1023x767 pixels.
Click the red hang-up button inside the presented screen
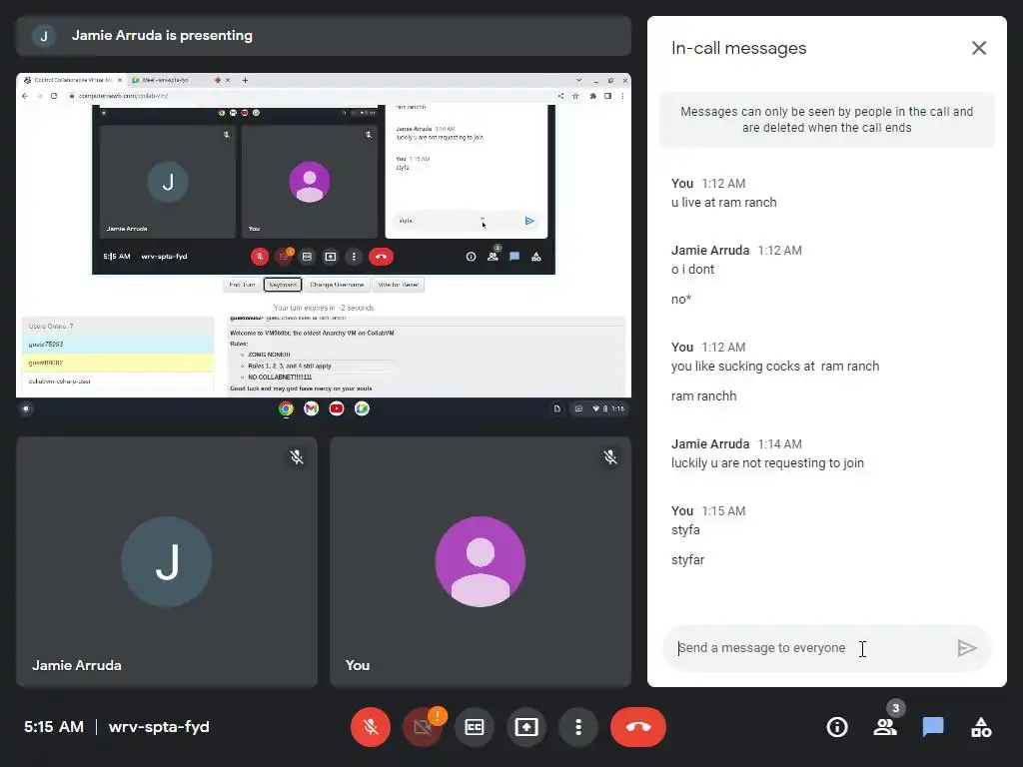pos(381,257)
